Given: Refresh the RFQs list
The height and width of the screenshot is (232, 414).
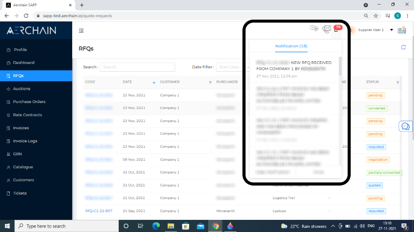Looking at the screenshot, I should pos(403,47).
